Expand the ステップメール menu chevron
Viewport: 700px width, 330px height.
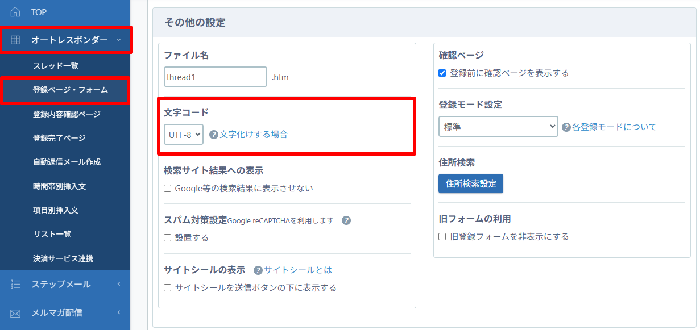(118, 284)
